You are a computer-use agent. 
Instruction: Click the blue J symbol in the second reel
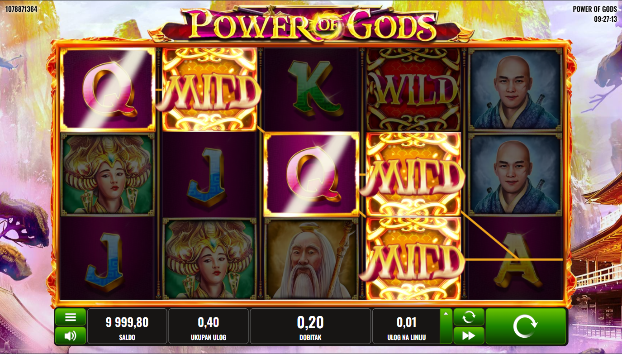(209, 174)
